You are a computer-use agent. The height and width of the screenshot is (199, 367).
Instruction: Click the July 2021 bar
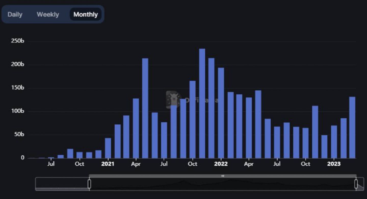(x=164, y=140)
